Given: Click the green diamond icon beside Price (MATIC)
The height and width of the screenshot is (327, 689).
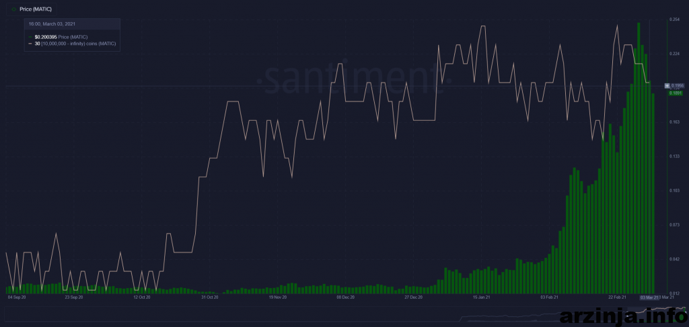Looking at the screenshot, I should coord(14,9).
